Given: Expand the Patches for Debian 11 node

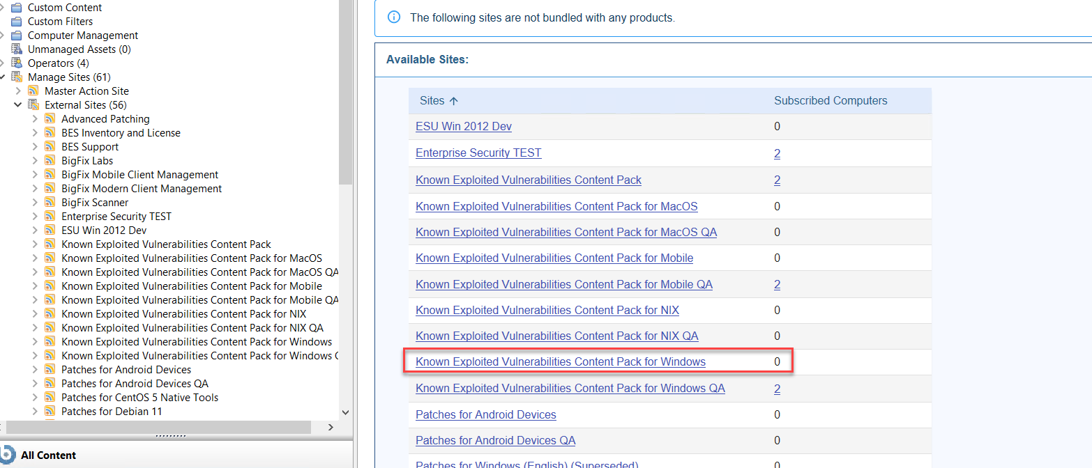Looking at the screenshot, I should (x=34, y=411).
